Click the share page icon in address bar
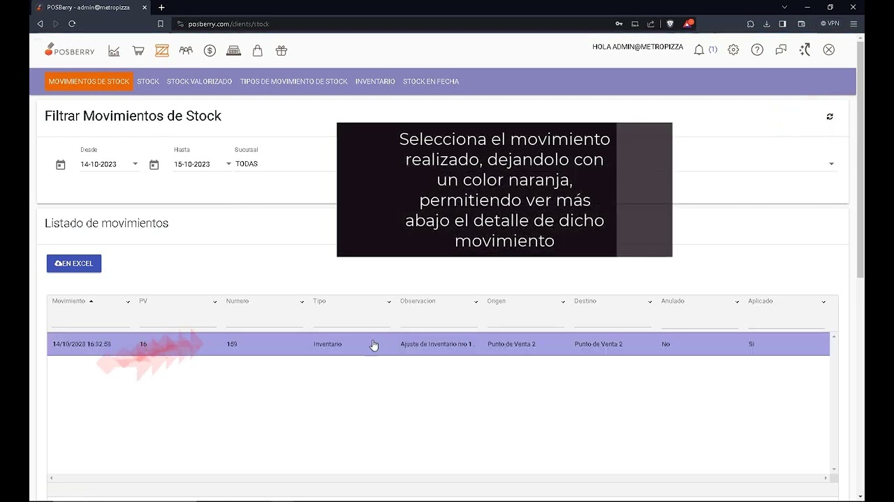The image size is (894, 502). pos(651,24)
